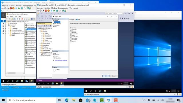The width and height of the screenshot is (183, 103).
Task: Click Pause icon in WindowsServer2019-B VM toolbar
Action: click(51, 11)
